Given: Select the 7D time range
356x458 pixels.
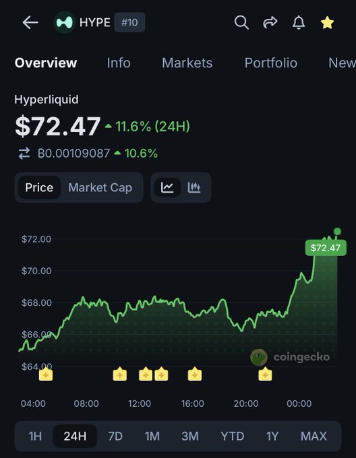Looking at the screenshot, I should [x=115, y=436].
